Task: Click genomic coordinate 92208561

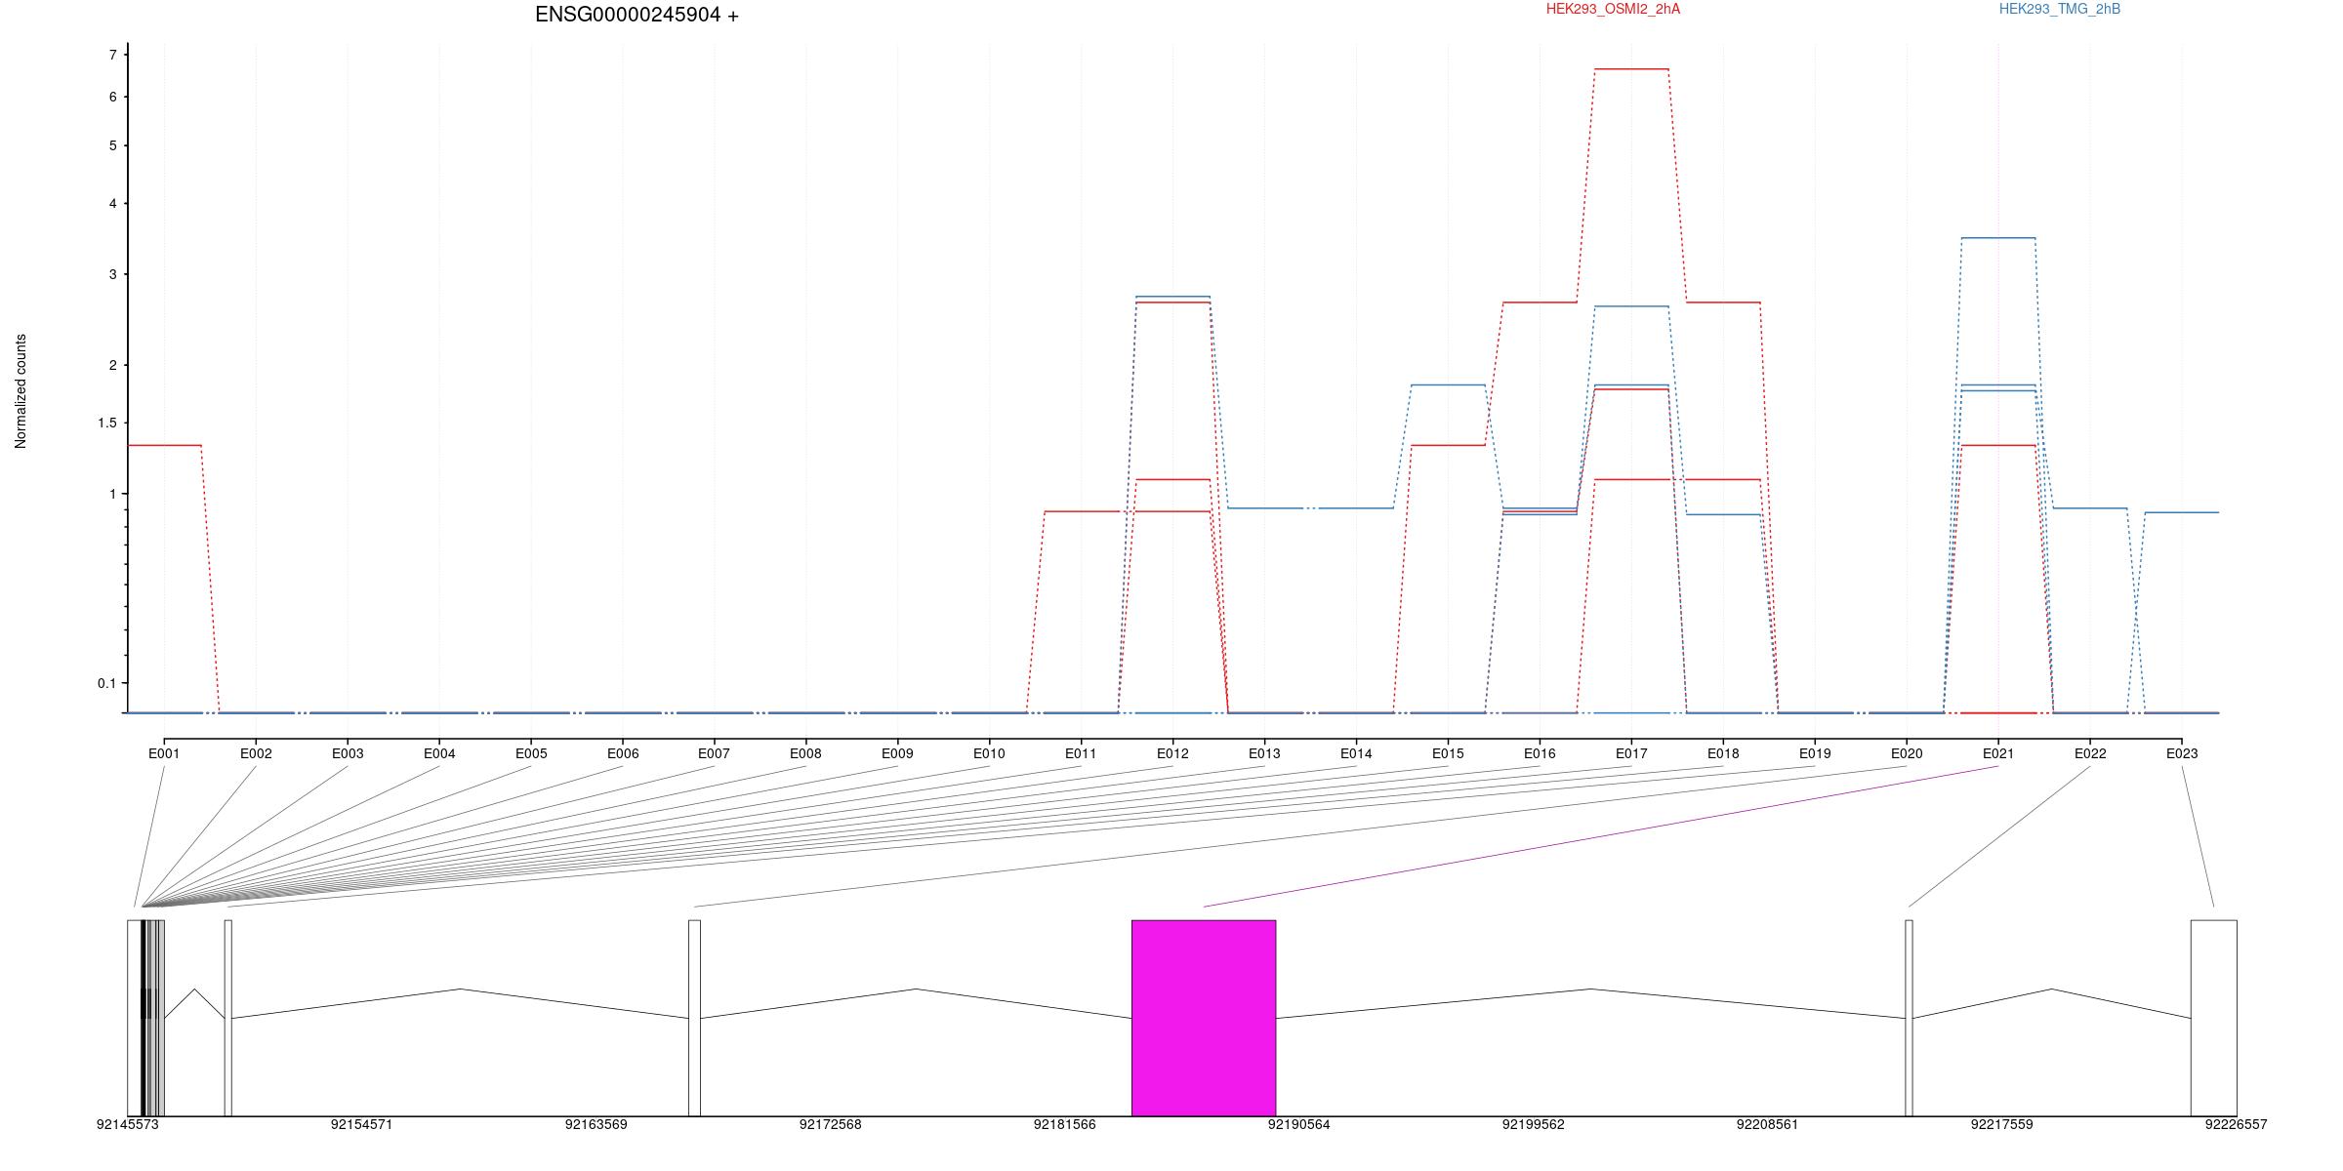Action: [x=1767, y=1124]
